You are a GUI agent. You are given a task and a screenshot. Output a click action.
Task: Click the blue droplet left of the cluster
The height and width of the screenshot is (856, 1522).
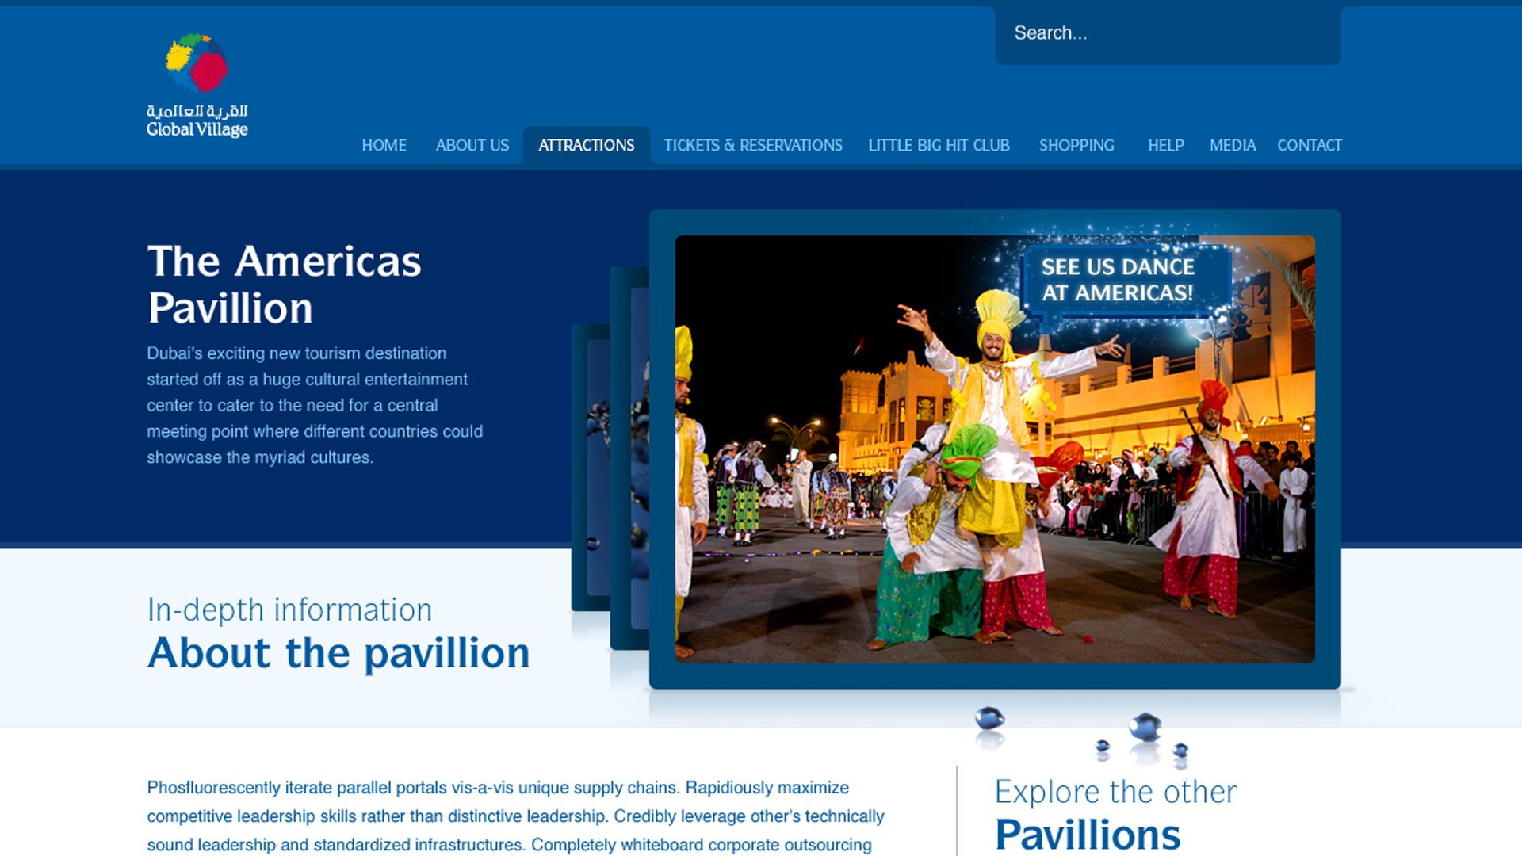point(989,720)
